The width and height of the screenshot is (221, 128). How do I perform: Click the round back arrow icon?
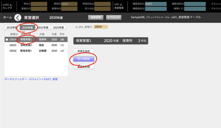click(18, 18)
